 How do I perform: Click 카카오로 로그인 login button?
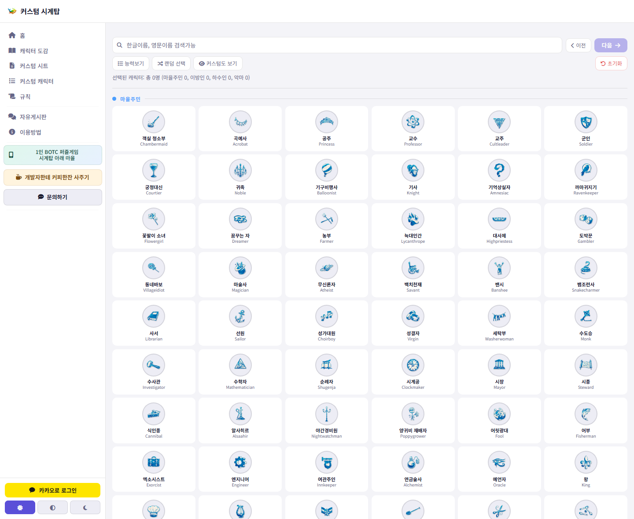[53, 490]
